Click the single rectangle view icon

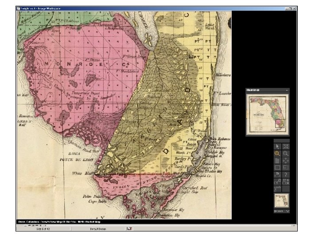tap(277, 168)
